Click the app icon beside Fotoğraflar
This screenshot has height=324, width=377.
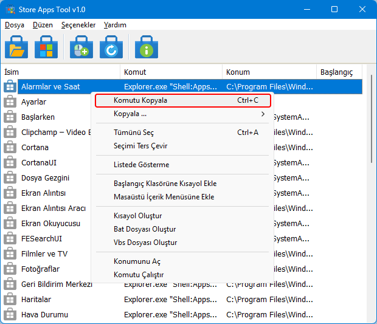[10, 269]
